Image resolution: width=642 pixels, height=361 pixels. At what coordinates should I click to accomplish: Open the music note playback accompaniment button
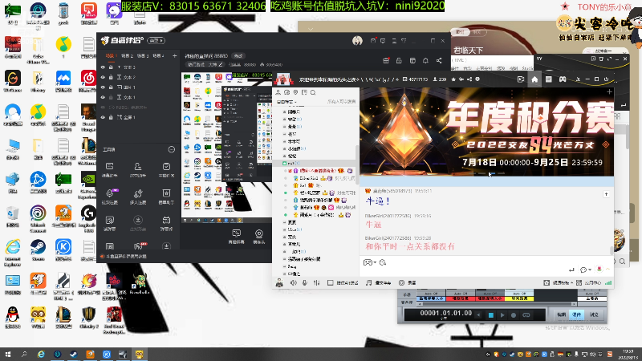click(377, 283)
